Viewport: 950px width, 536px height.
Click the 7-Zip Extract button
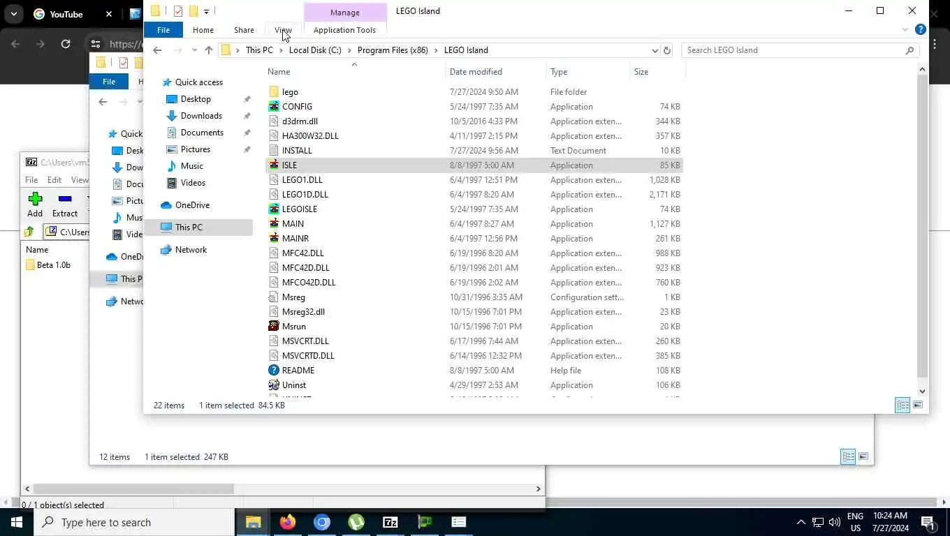click(65, 205)
